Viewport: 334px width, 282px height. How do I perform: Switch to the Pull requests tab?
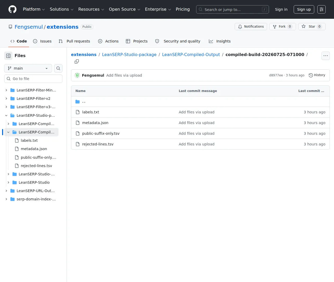(74, 41)
